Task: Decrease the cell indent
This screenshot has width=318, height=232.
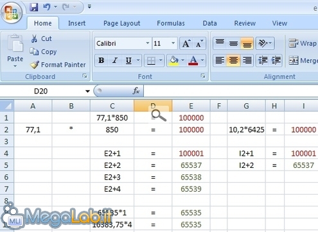Action: [x=263, y=60]
